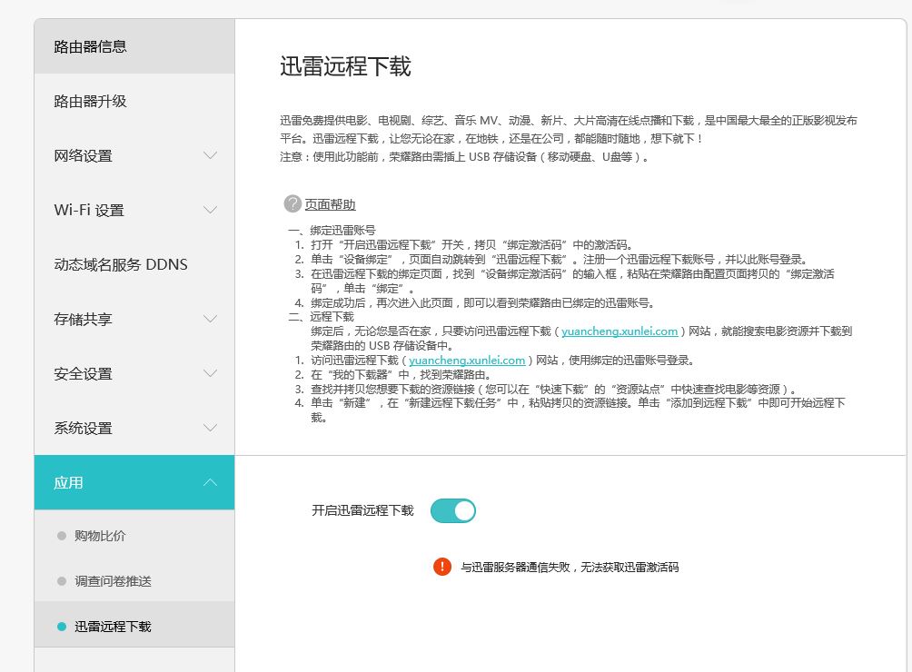Click the 应用 sidebar section header
The image size is (912, 672).
(x=134, y=482)
